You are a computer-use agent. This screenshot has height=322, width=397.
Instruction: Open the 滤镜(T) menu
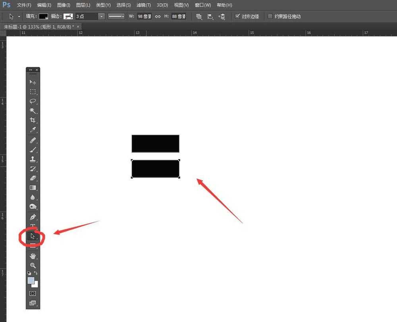tap(143, 5)
